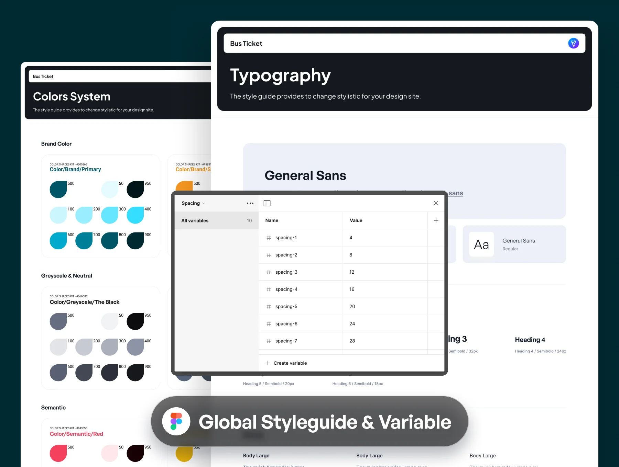
Task: Select the spacing-3 variable name
Action: 286,272
